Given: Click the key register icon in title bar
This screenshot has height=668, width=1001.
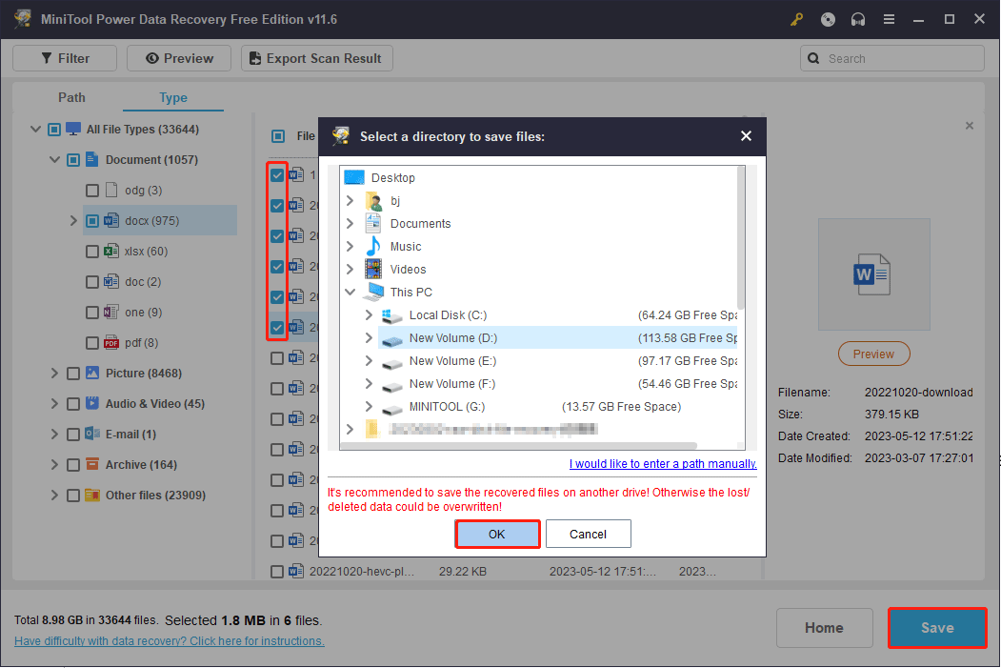Looking at the screenshot, I should [796, 19].
